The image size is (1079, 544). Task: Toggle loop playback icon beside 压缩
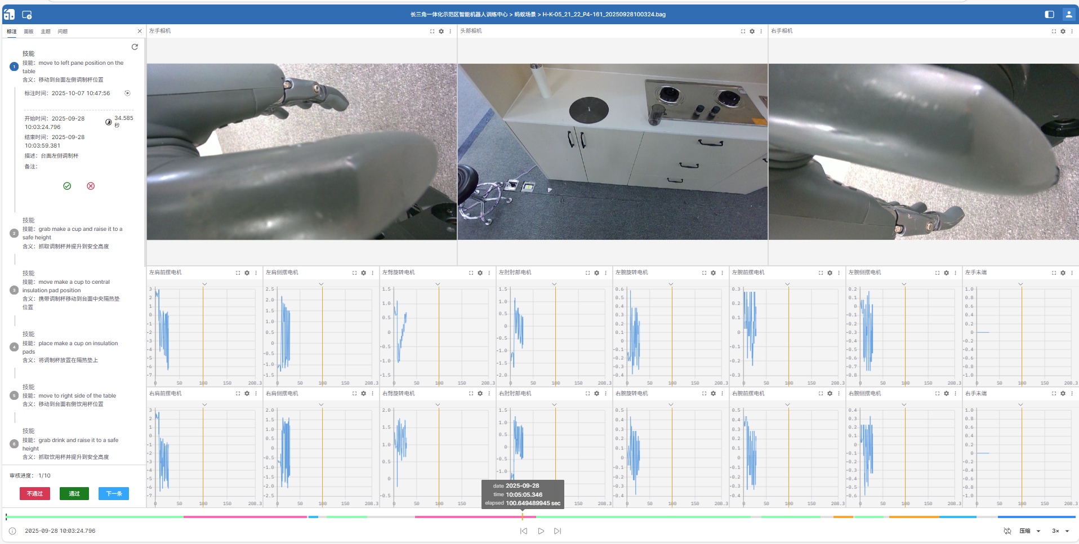point(1007,531)
